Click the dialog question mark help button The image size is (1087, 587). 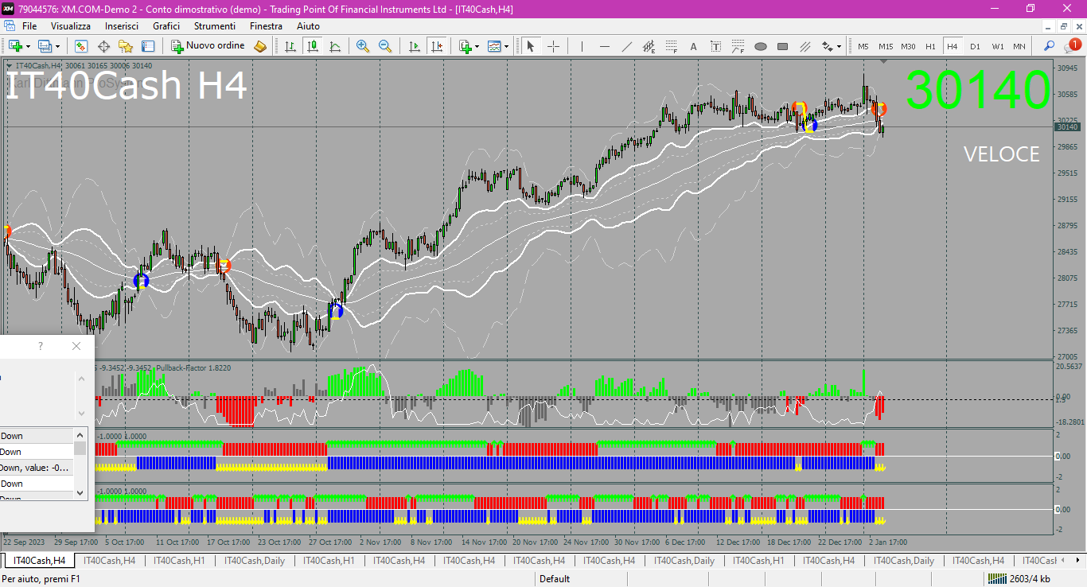tap(41, 346)
